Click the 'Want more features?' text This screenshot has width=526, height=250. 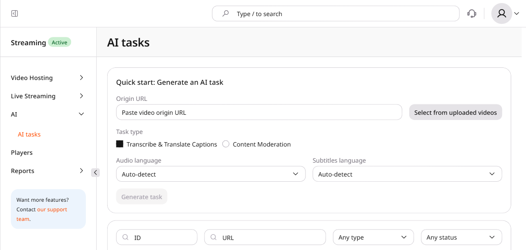point(43,200)
